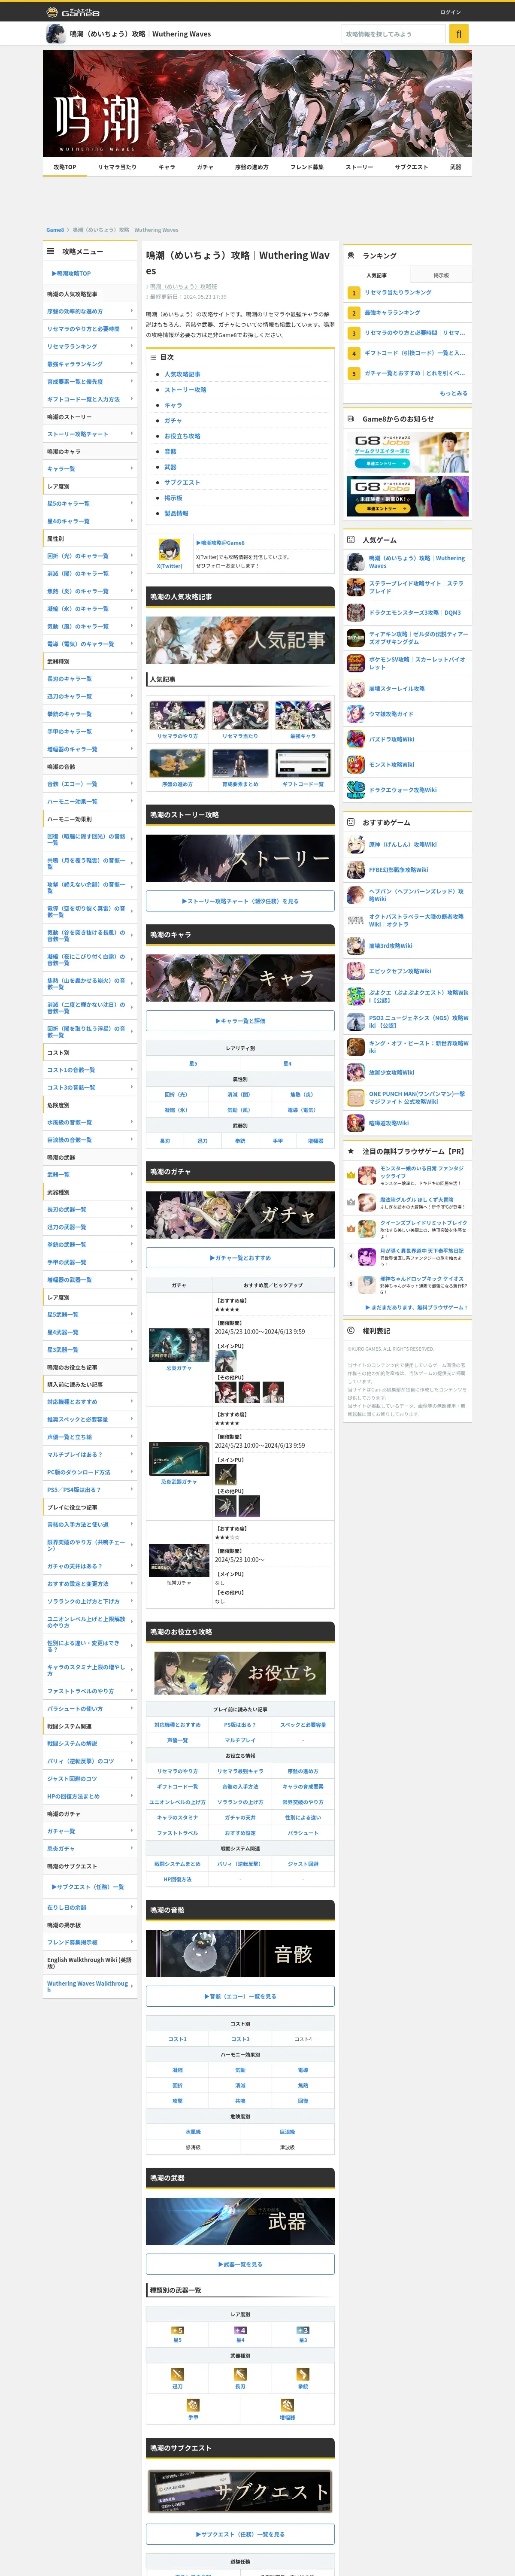Open リセマラ当たりランキング rank 1 link

[398, 293]
